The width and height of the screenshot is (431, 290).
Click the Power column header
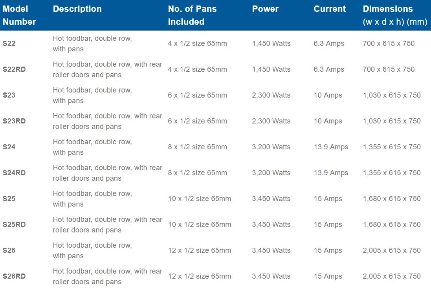click(x=265, y=9)
